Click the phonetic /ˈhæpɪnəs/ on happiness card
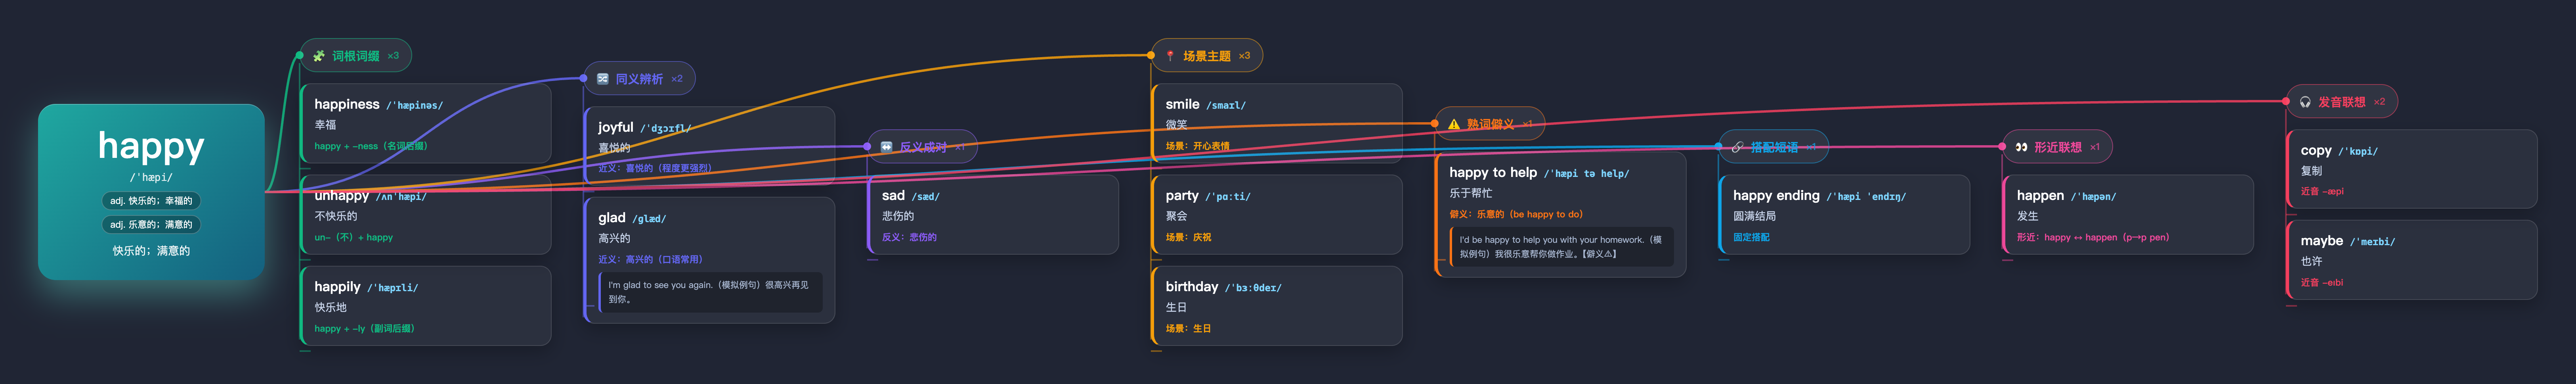 pos(415,105)
